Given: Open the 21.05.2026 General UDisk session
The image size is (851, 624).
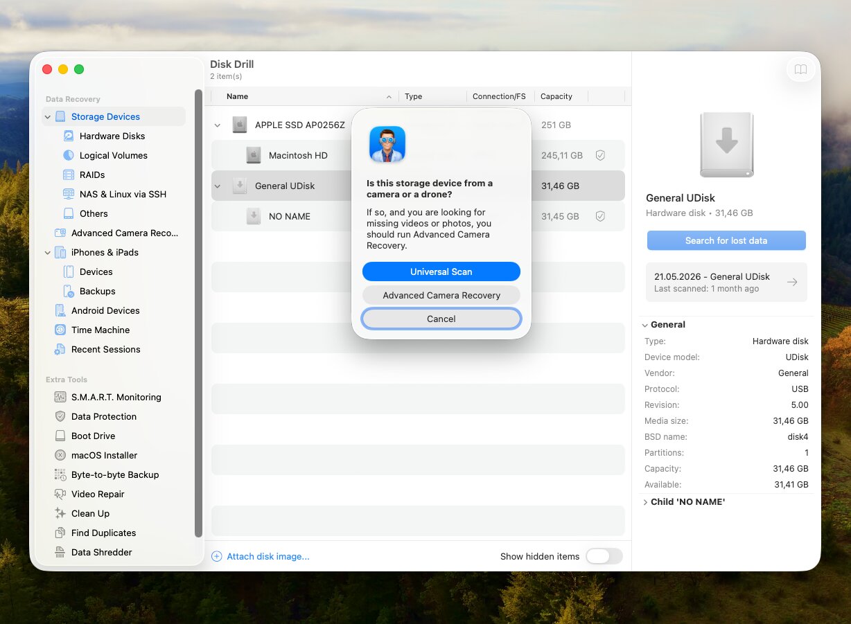Looking at the screenshot, I should click(726, 282).
